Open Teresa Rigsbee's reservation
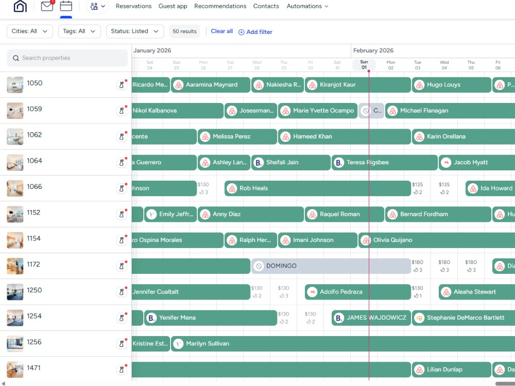This screenshot has width=515, height=386. (x=385, y=163)
